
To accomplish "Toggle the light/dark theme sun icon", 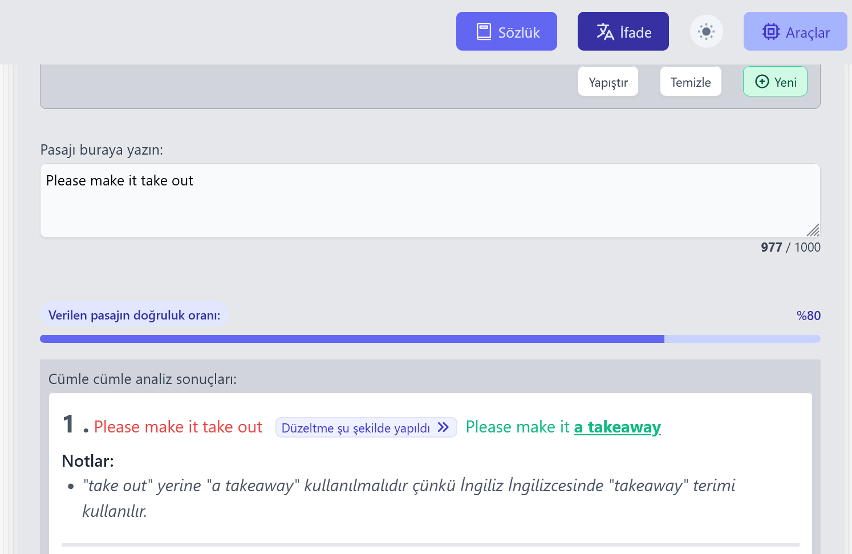I will click(x=706, y=31).
